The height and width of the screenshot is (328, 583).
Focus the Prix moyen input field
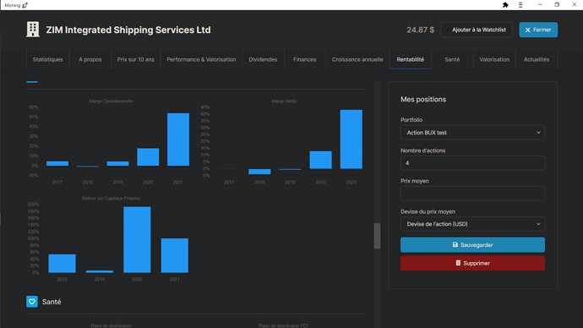coord(472,194)
